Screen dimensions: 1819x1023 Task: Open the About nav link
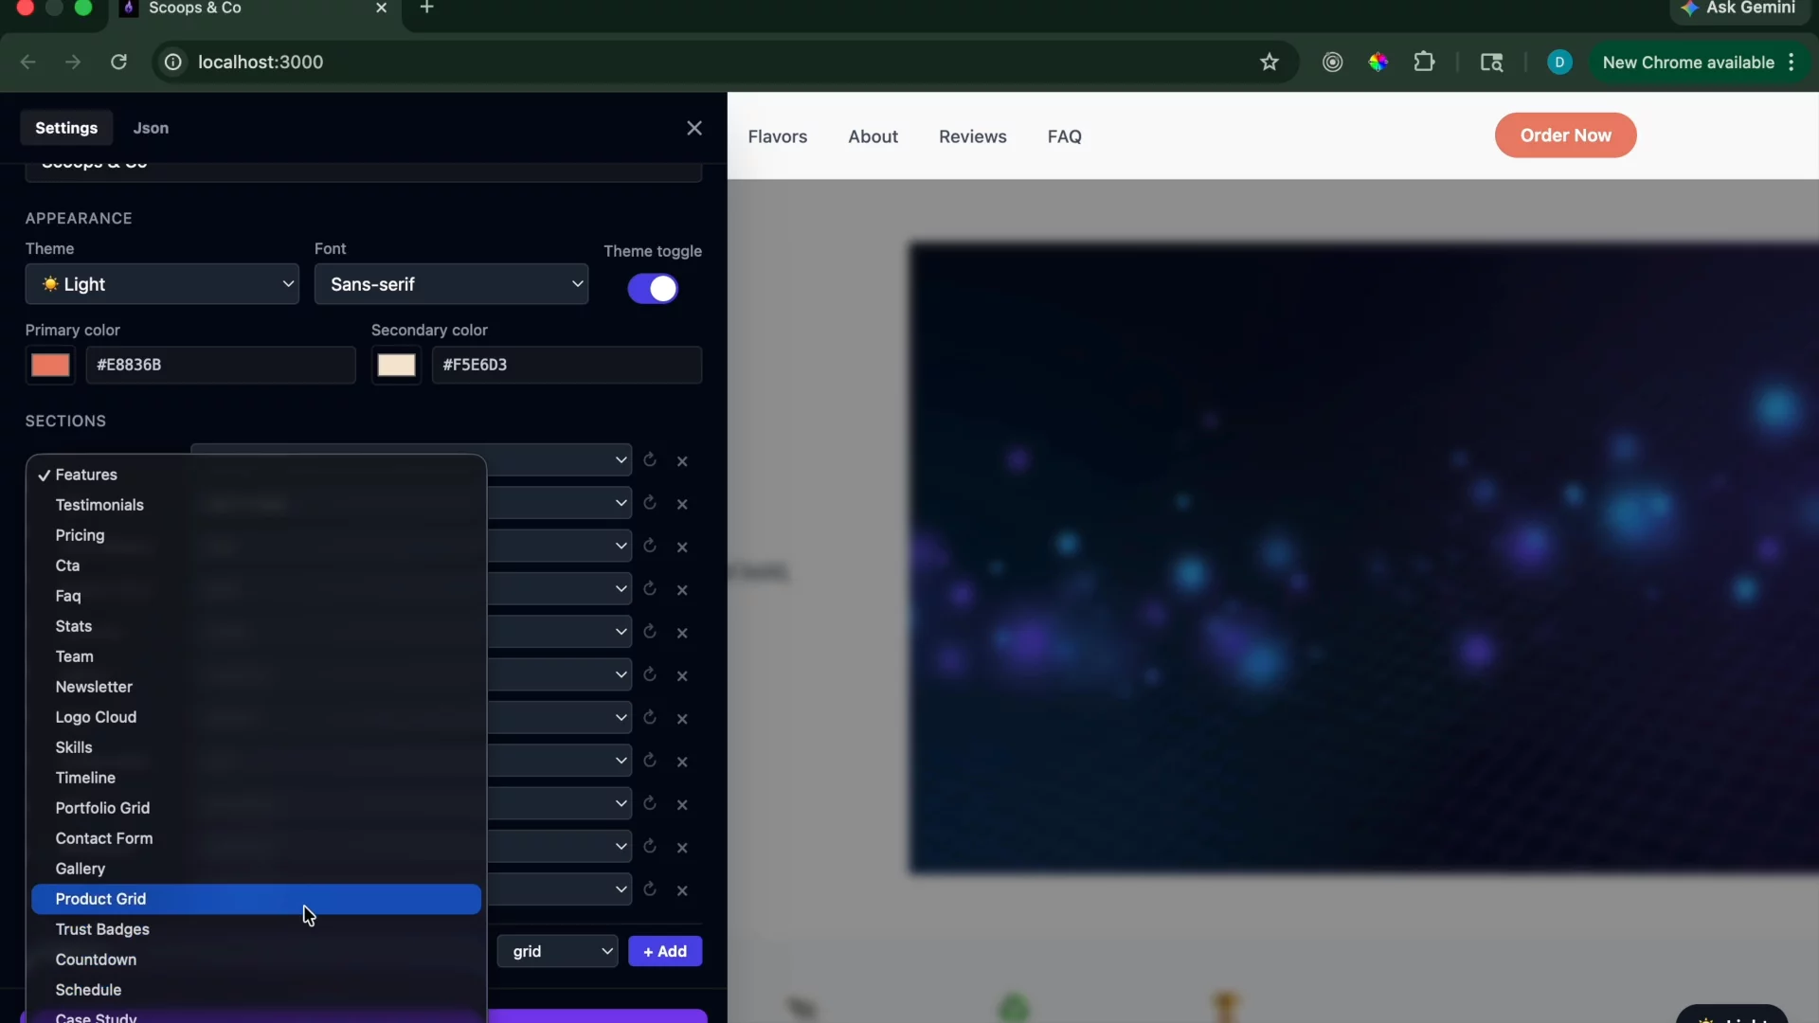pos(873,136)
